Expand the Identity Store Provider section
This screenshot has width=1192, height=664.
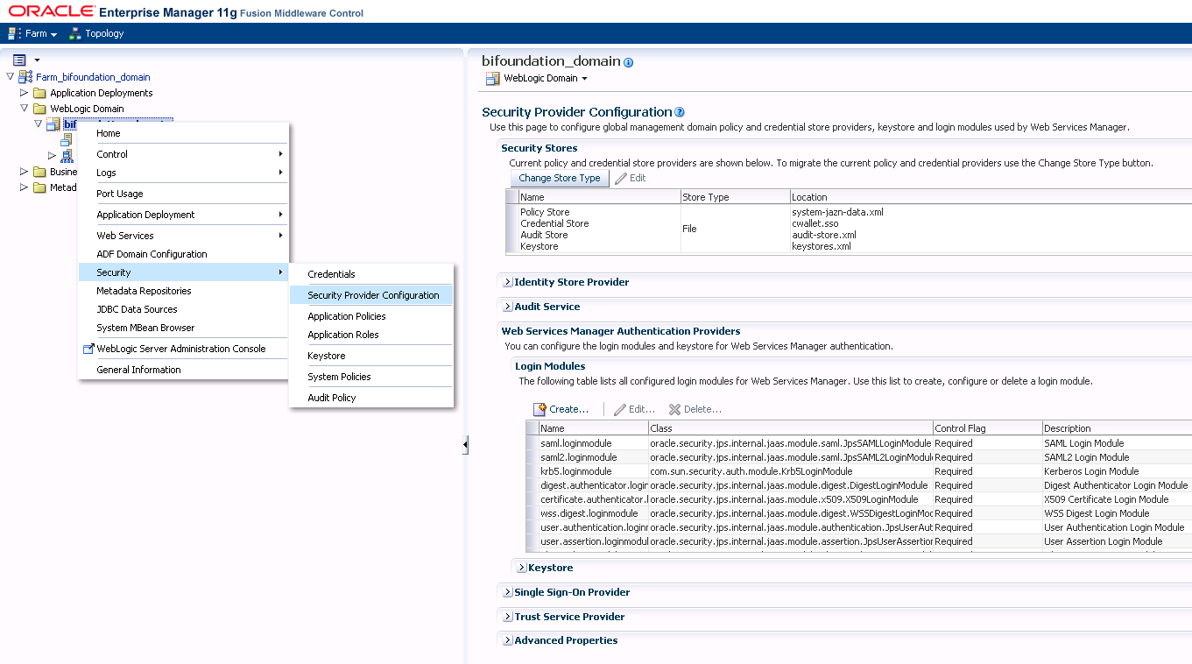pos(506,282)
